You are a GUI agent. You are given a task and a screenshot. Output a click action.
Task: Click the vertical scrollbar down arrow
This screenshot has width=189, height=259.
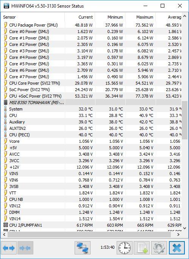pyautogui.click(x=184, y=228)
